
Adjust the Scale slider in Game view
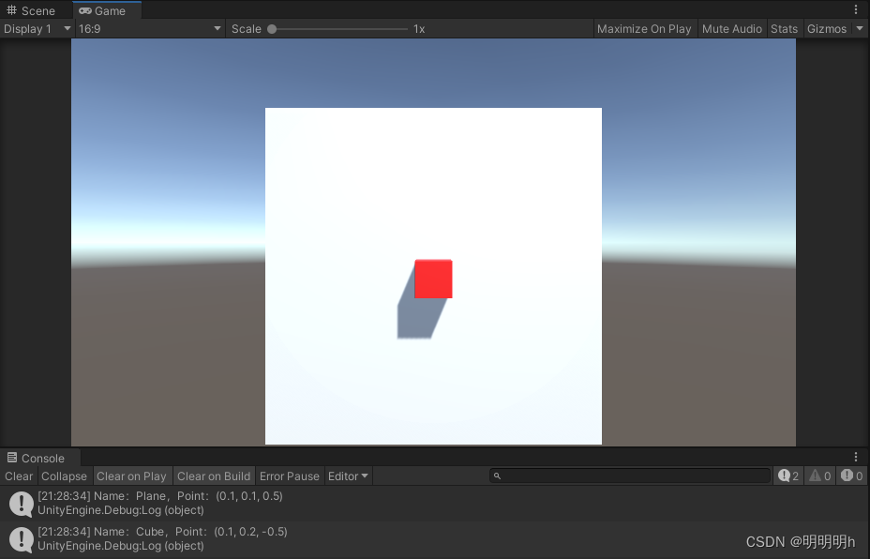coord(272,28)
